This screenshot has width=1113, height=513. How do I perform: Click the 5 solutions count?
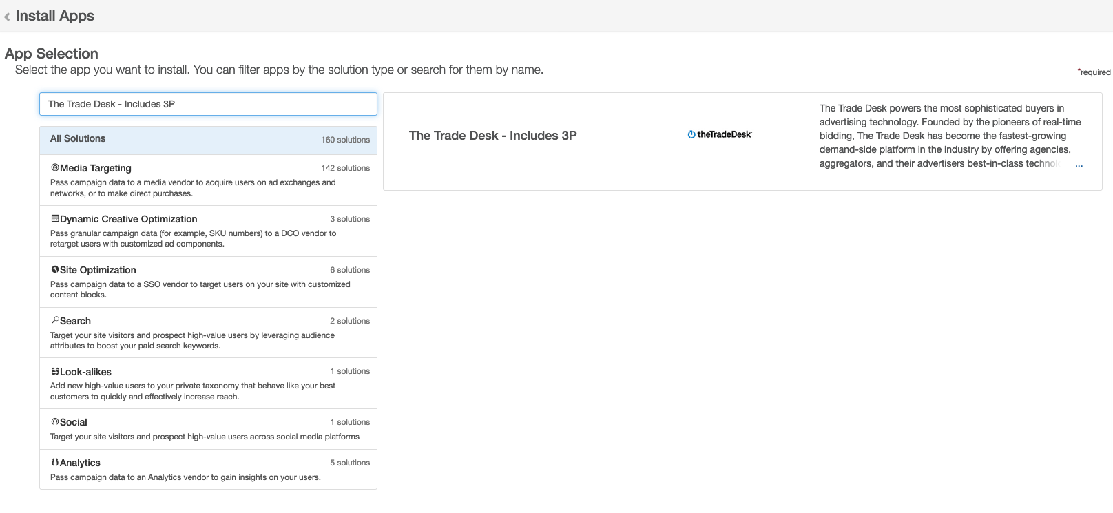pyautogui.click(x=350, y=463)
